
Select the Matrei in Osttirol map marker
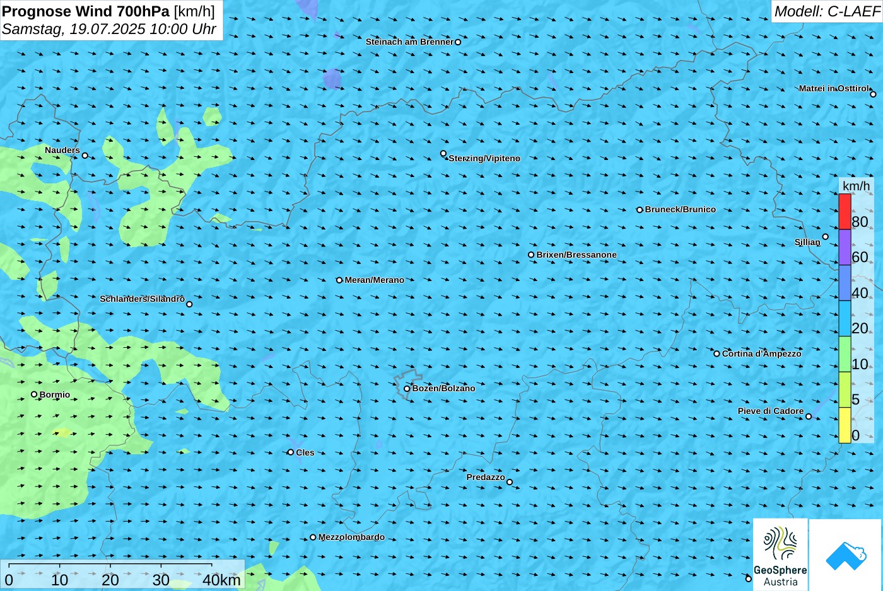coord(873,95)
